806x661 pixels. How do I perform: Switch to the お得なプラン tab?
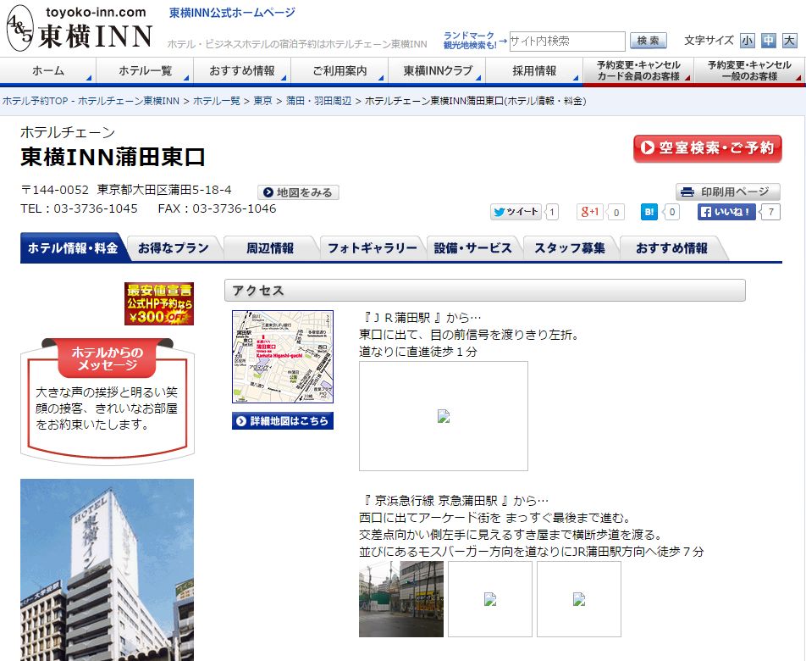click(174, 248)
